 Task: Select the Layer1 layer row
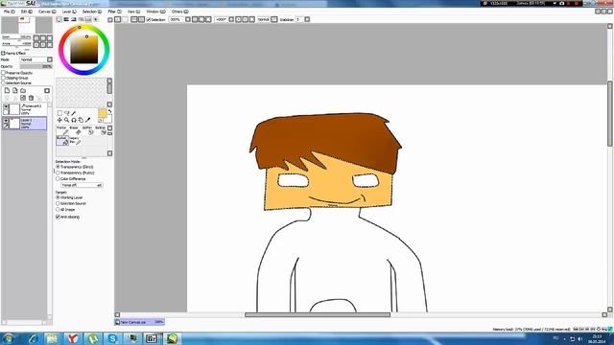tap(24, 124)
